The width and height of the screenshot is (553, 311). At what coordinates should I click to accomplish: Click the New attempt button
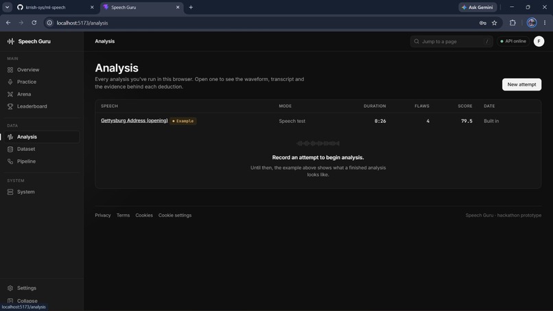pyautogui.click(x=521, y=84)
